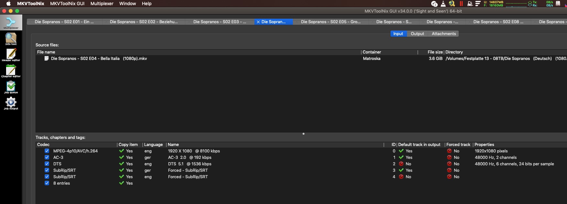Image resolution: width=567 pixels, height=204 pixels.
Task: Open the Job queue
Action: coord(11,87)
